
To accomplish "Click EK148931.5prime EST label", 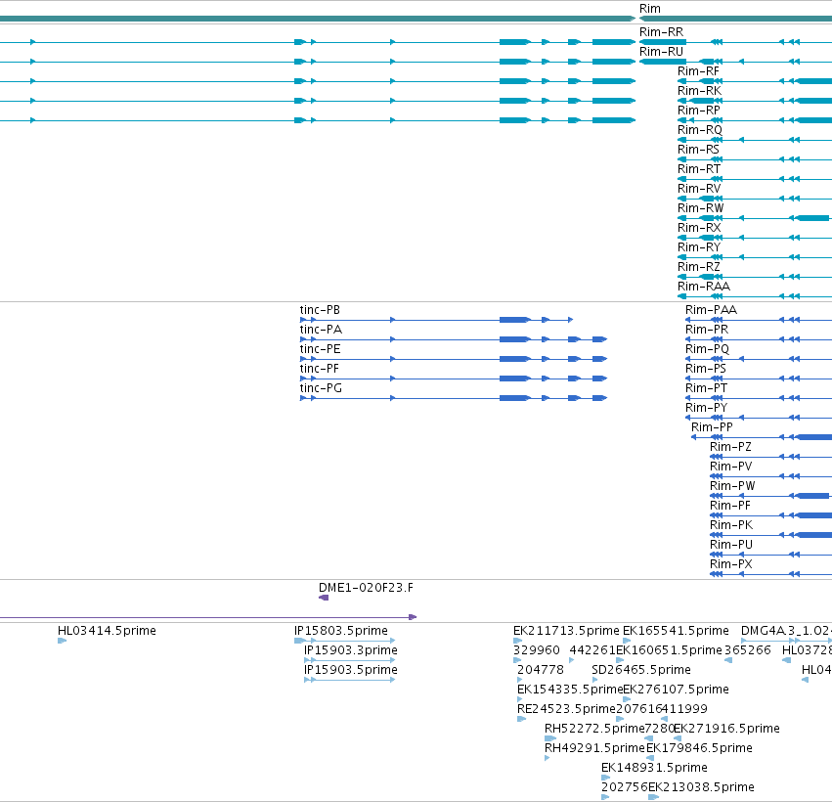I will point(654,768).
